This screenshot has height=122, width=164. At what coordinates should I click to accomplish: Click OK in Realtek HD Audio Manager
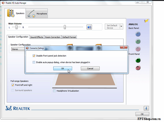click(142, 114)
